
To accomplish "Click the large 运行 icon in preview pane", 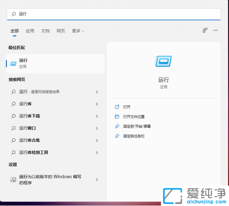I will click(163, 61).
